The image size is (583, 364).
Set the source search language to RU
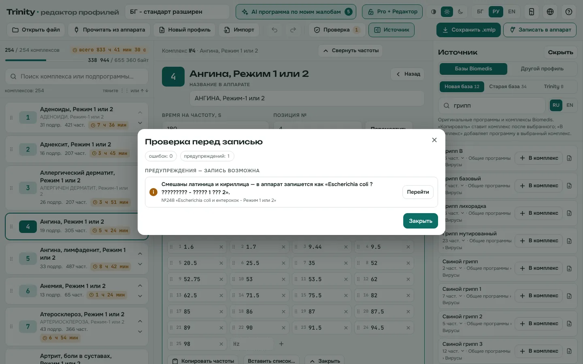coord(556,105)
